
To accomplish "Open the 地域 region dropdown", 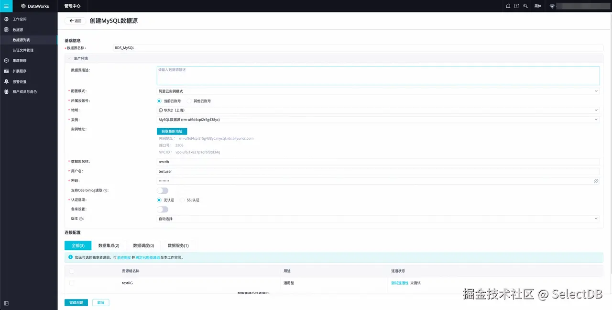I will [x=596, y=110].
